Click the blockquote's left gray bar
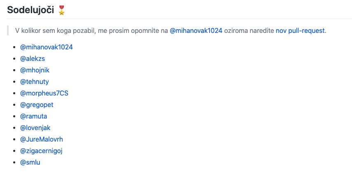The image size is (352, 177). (x=8, y=30)
